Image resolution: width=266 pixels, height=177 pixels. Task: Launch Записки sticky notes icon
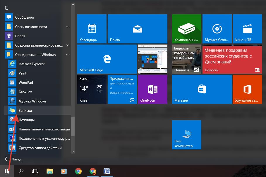12,110
